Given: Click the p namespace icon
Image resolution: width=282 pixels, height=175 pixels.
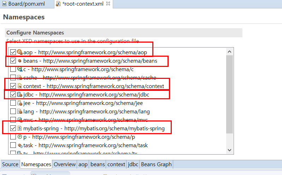Looking at the screenshot, I should coord(19,137).
